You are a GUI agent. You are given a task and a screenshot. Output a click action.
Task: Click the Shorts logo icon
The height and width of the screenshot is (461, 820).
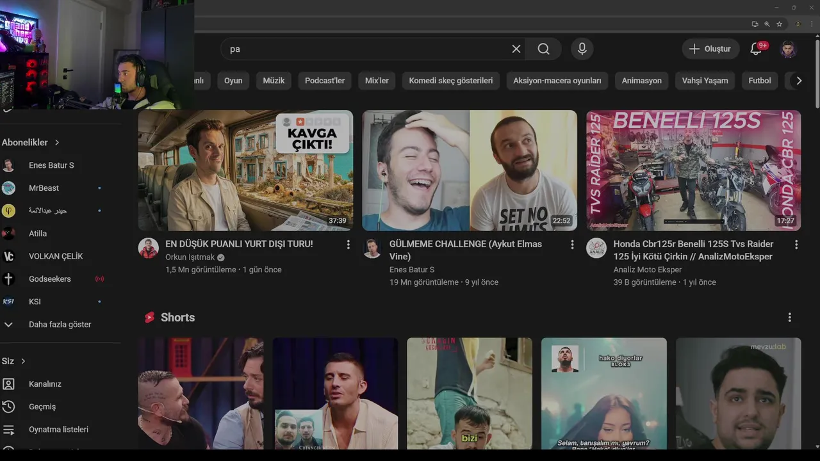pos(149,318)
